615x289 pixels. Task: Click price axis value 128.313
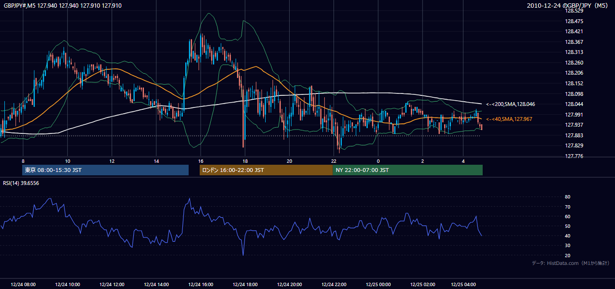(574, 52)
